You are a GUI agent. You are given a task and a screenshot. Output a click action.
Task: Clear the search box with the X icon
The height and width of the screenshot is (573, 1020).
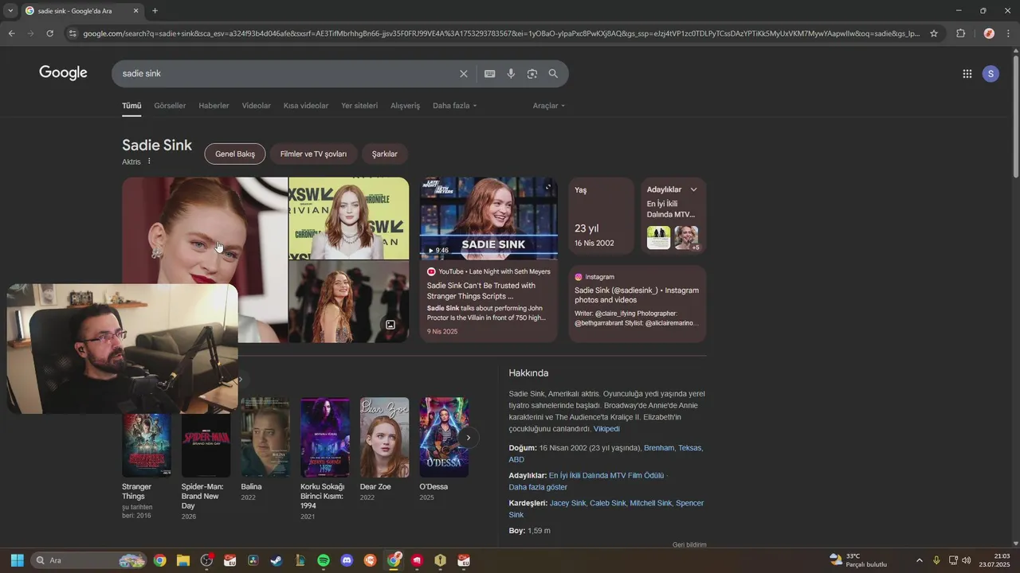click(463, 73)
